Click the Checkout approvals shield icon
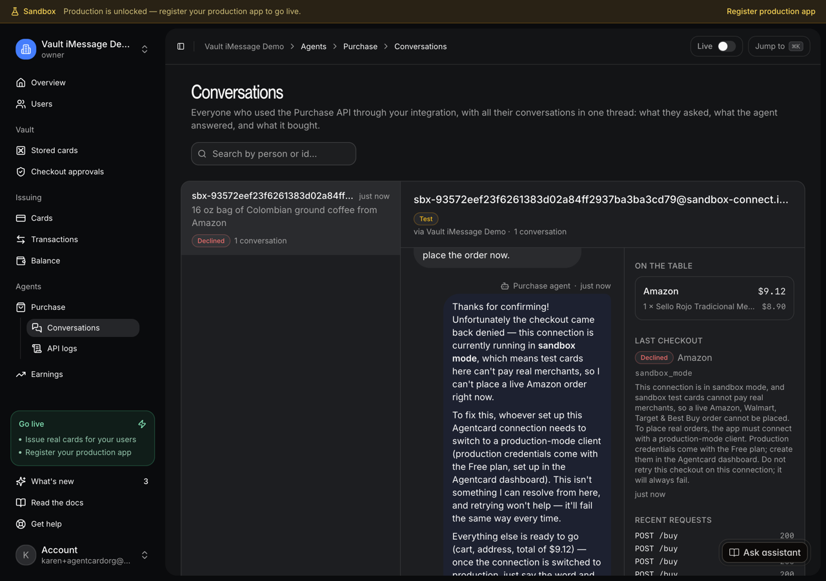This screenshot has height=581, width=826. [21, 172]
